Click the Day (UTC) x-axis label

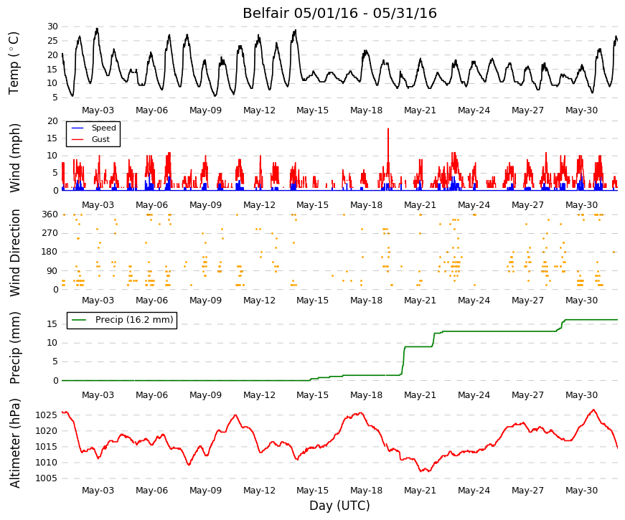click(339, 506)
